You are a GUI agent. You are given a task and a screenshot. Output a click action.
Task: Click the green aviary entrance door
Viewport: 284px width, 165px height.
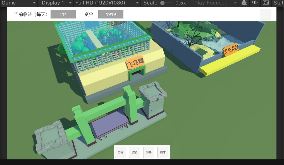click(x=137, y=73)
